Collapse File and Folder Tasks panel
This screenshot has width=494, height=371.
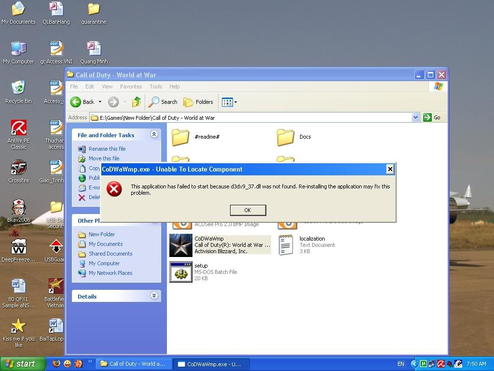tap(154, 134)
